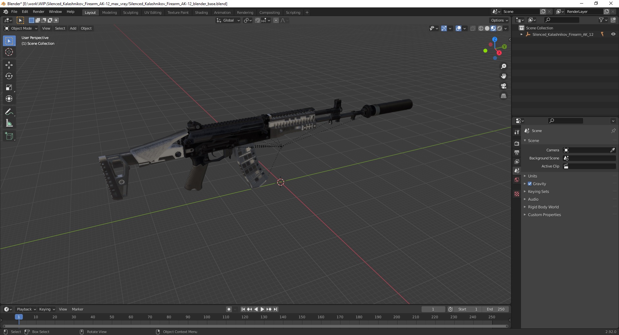Play the animation forward

click(262, 309)
